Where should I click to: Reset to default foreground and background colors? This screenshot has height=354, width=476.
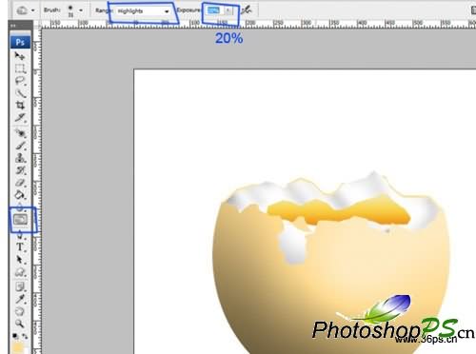[15, 336]
